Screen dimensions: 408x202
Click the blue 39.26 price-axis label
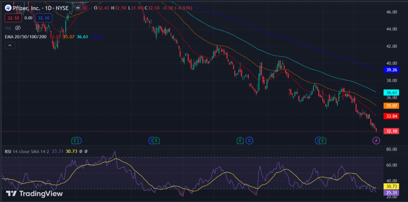[391, 70]
